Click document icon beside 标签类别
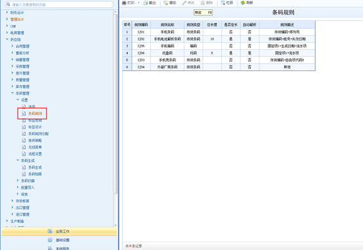 (x=24, y=120)
